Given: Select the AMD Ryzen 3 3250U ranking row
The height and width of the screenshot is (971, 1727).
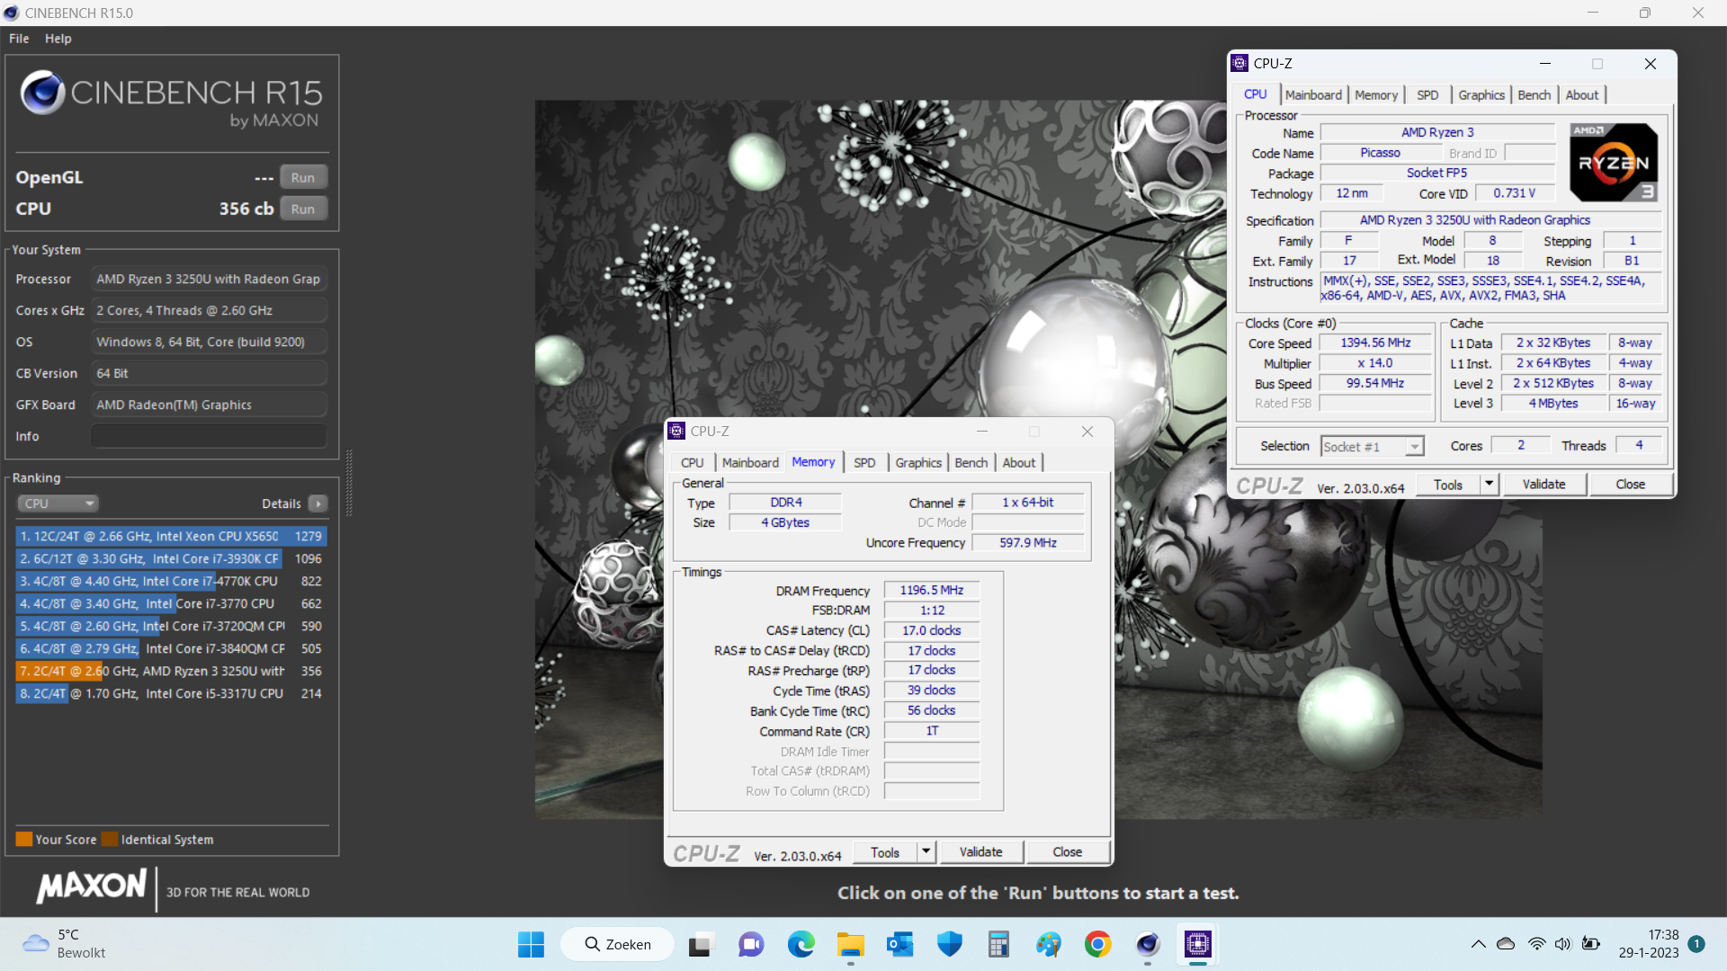Looking at the screenshot, I should 171,671.
